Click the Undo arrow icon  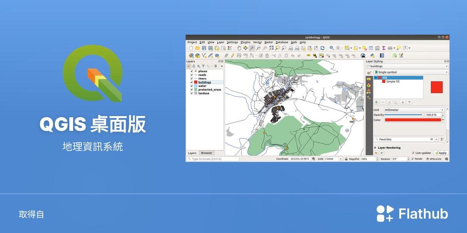point(293,56)
